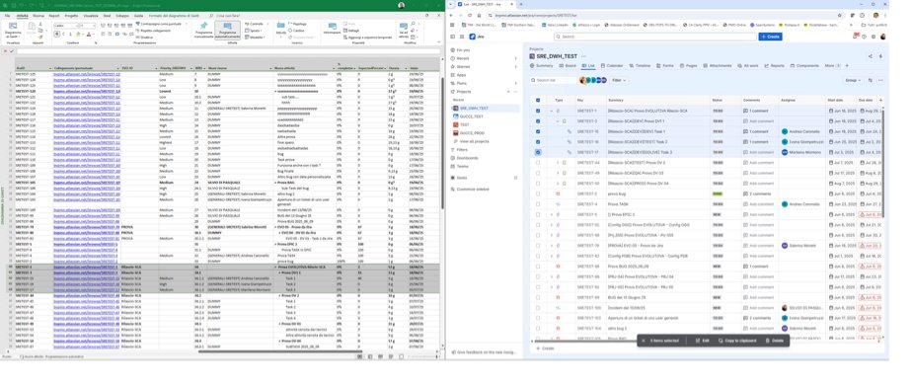Image resolution: width=912 pixels, height=387 pixels.
Task: Click the Informazioni icon in Project ribbon
Action: (332, 29)
